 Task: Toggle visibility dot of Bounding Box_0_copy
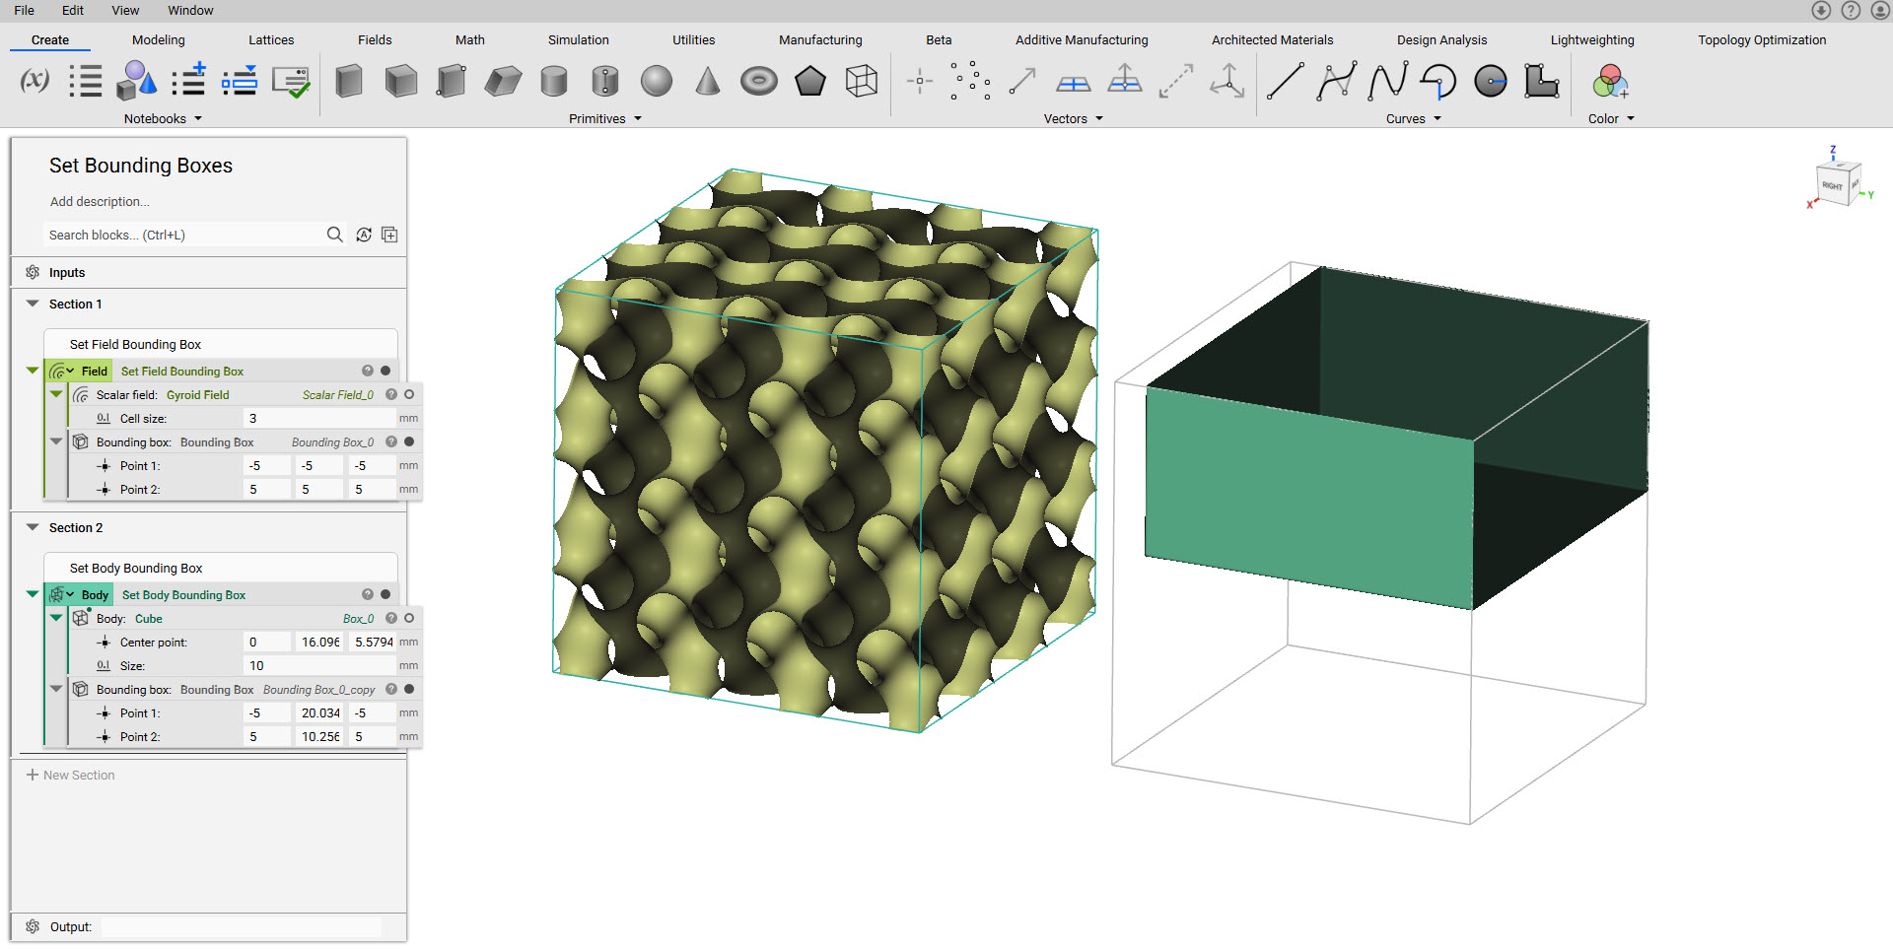409,689
